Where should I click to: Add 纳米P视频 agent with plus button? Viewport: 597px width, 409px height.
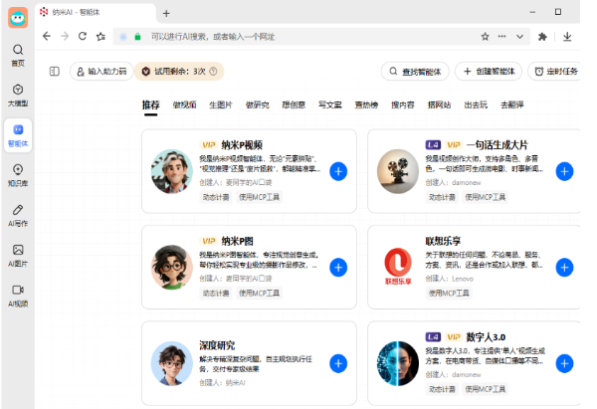point(338,172)
